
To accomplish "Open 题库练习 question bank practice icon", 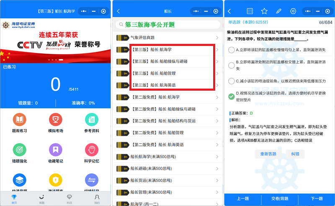I will [20, 120].
